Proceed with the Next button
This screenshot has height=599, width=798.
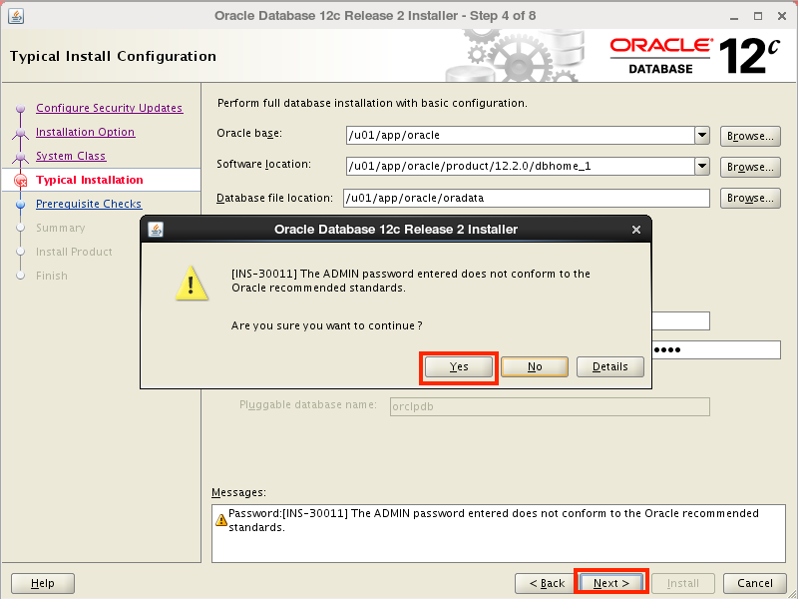coord(611,583)
